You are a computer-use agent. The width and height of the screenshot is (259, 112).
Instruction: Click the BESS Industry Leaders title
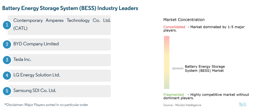coord(70,8)
